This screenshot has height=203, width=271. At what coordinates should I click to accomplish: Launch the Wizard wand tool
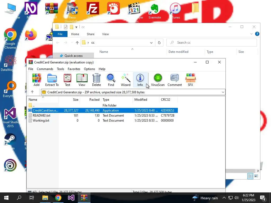click(126, 80)
